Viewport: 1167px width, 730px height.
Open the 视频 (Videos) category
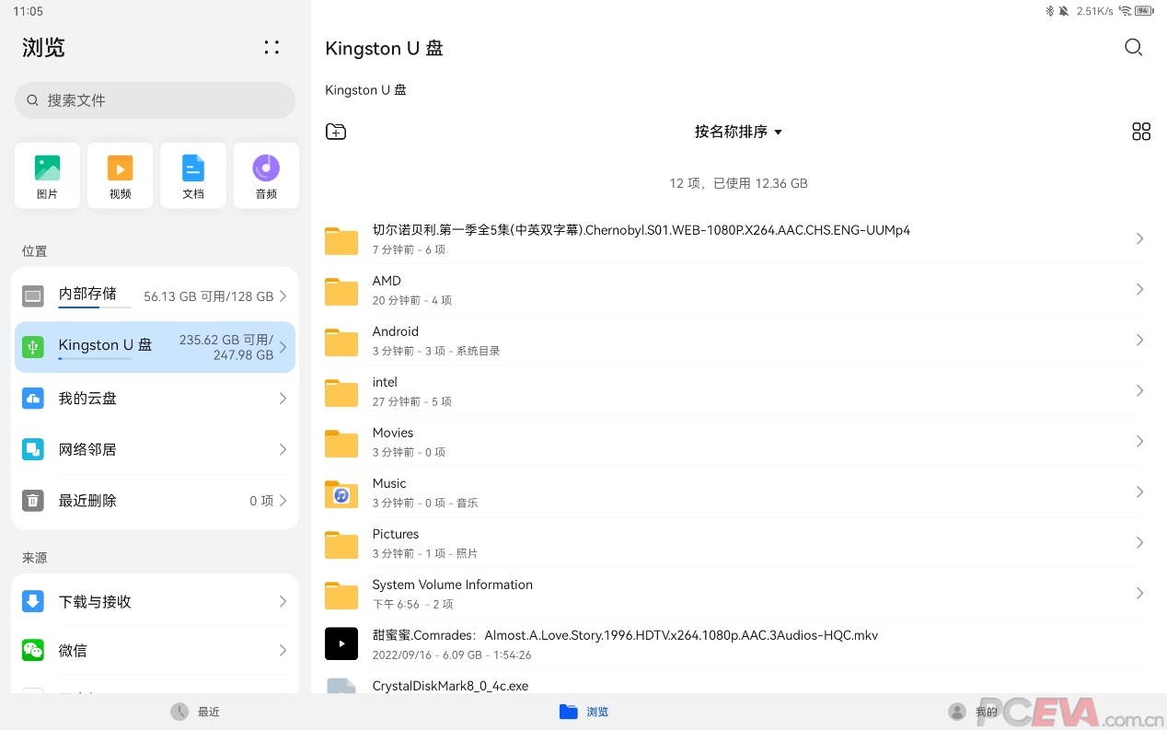[x=120, y=175]
